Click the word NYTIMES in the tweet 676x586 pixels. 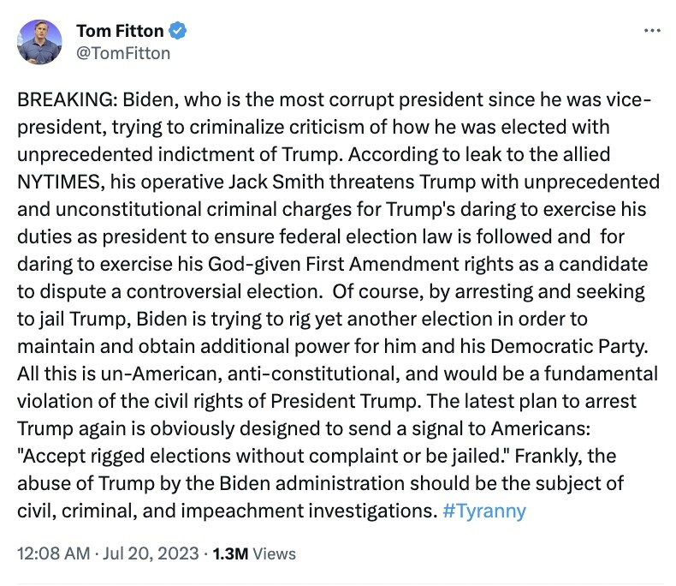[x=58, y=182]
